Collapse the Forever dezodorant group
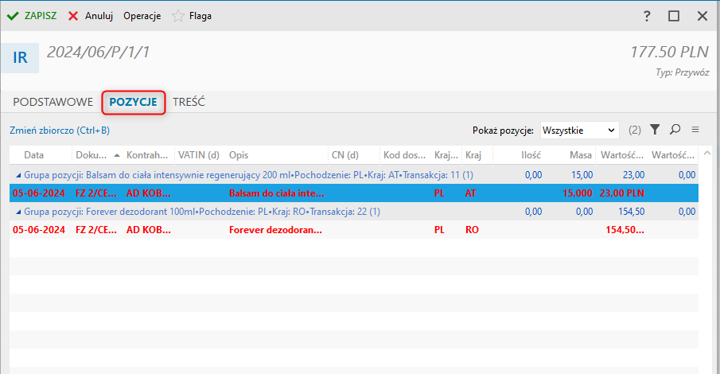The height and width of the screenshot is (374, 720). [18, 212]
